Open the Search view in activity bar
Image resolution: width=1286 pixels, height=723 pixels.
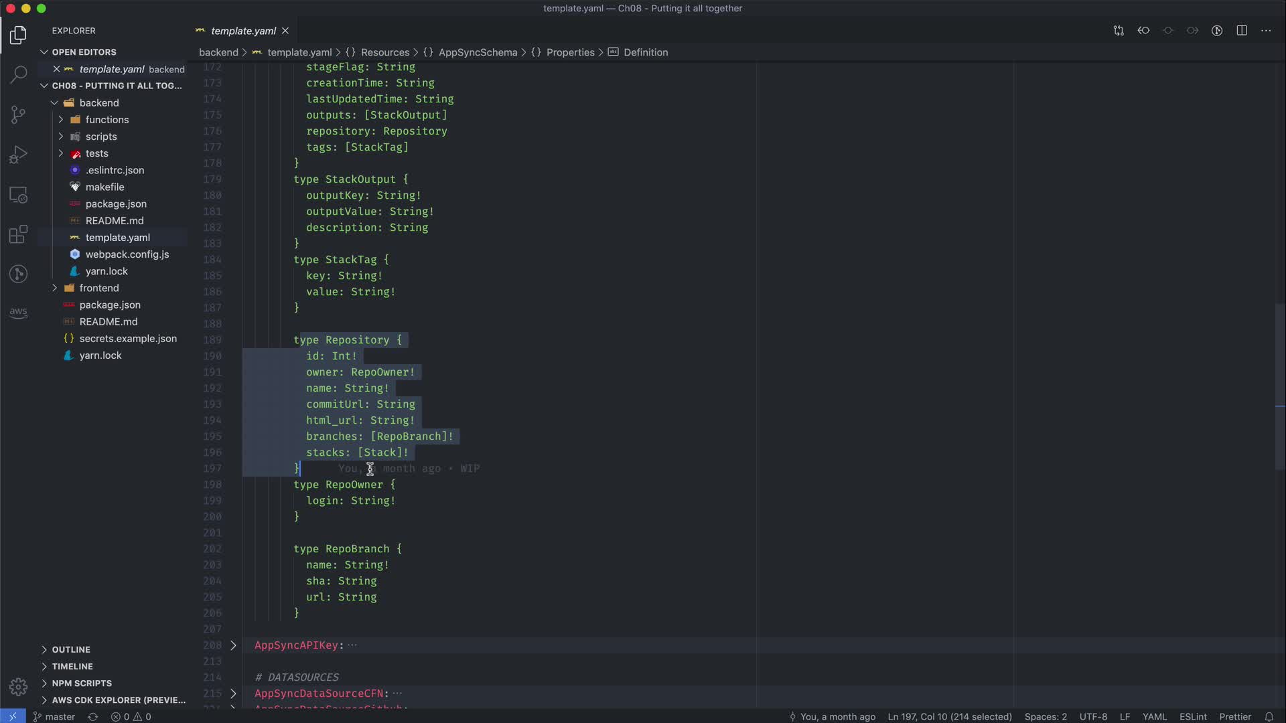pyautogui.click(x=18, y=74)
